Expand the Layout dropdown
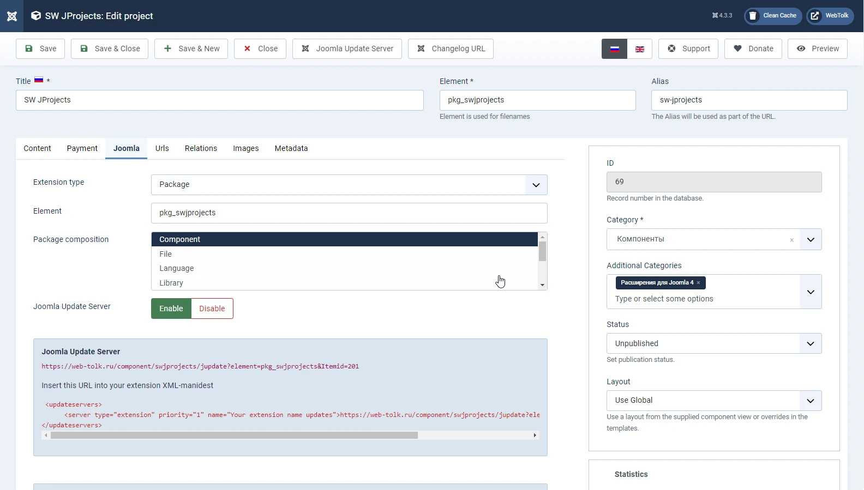Screen dimensions: 864x490 pos(810,401)
